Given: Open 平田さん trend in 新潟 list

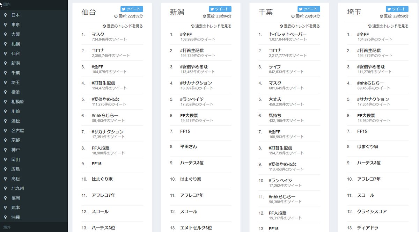Looking at the screenshot, I should (189, 146).
